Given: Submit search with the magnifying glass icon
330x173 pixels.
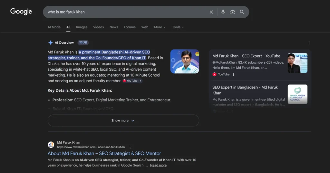Looking at the screenshot, I should (242, 12).
